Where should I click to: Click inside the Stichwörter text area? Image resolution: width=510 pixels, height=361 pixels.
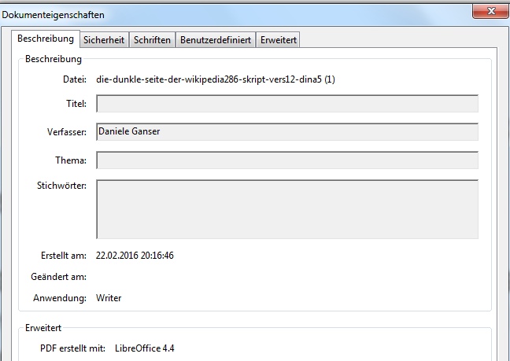[286, 208]
